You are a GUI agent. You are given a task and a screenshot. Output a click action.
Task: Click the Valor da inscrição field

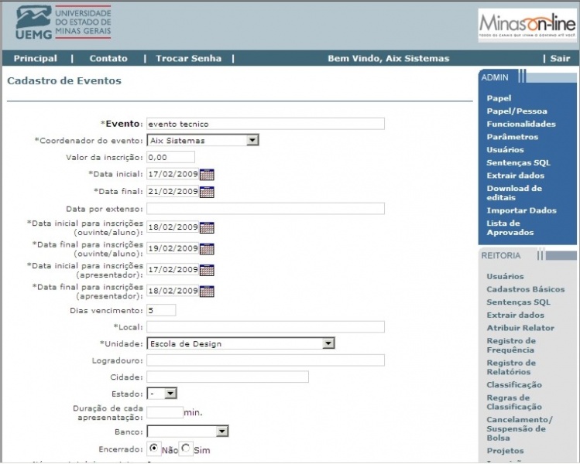click(x=170, y=157)
